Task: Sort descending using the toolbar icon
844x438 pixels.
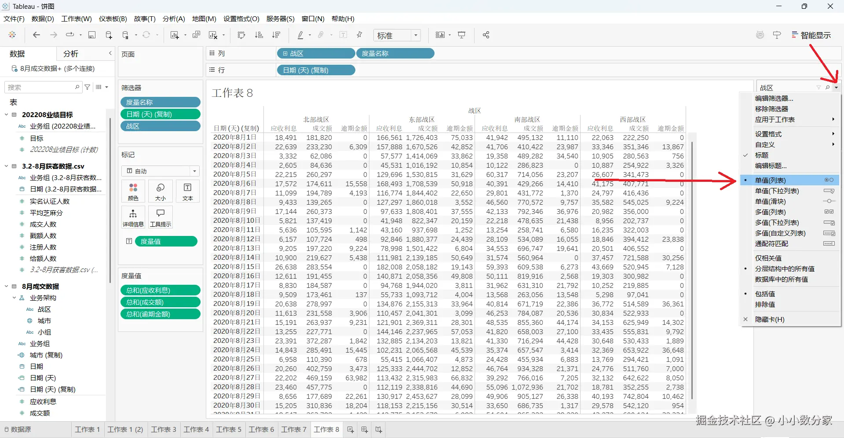Action: 276,35
